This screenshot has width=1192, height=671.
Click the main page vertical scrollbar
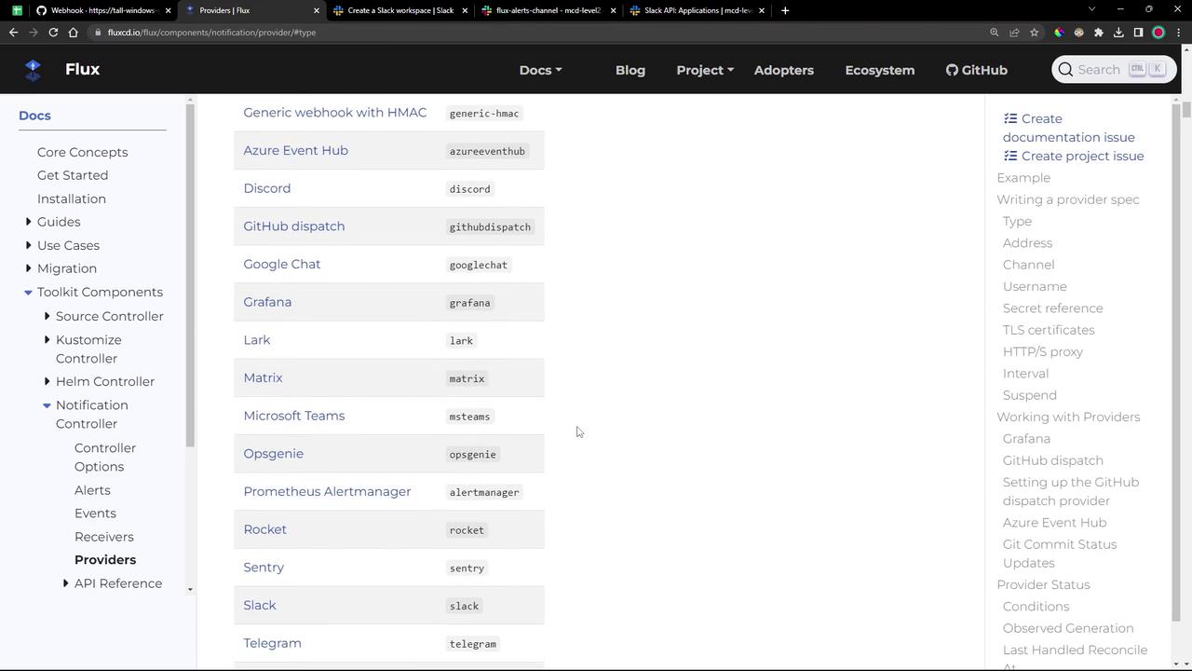click(x=1185, y=110)
